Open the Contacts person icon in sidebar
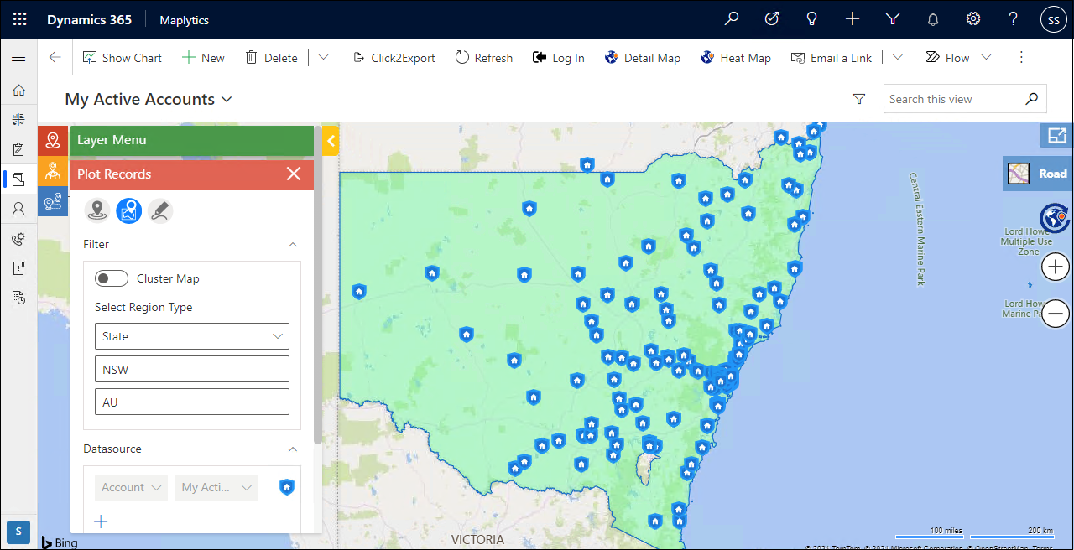 point(18,209)
